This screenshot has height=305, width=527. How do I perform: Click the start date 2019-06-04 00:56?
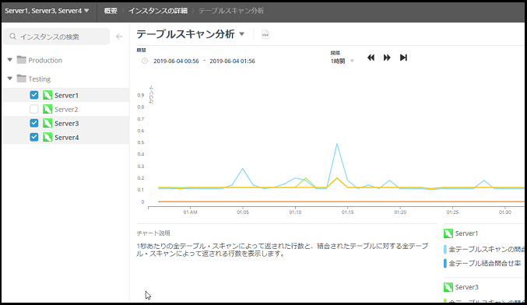pyautogui.click(x=176, y=61)
